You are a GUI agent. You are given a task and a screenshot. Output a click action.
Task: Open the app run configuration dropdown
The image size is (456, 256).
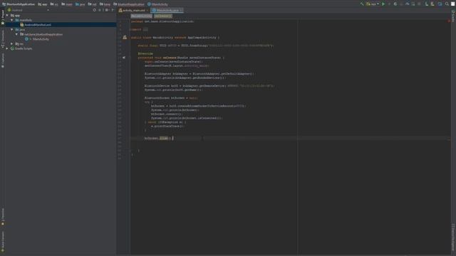click(373, 4)
